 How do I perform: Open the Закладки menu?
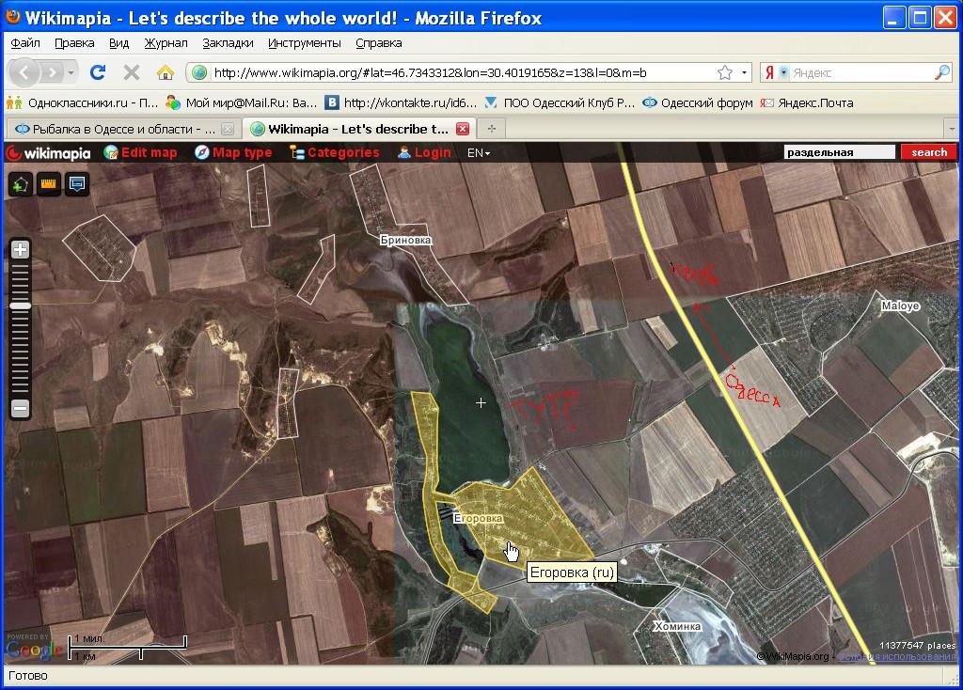(228, 42)
